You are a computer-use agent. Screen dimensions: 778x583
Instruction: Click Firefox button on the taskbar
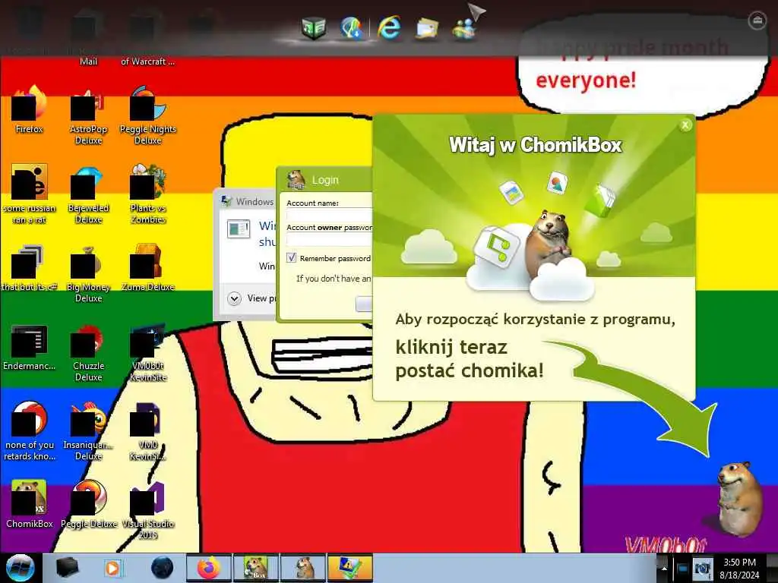[208, 568]
